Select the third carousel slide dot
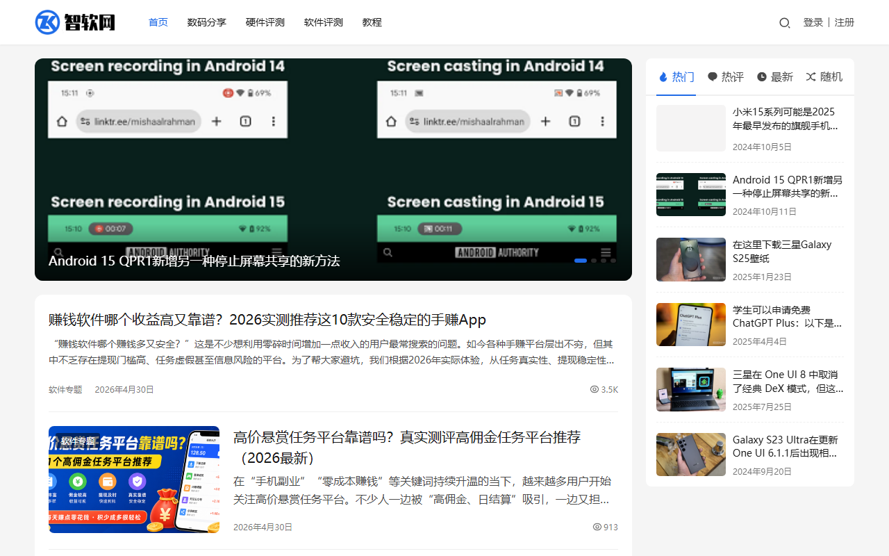Image resolution: width=889 pixels, height=556 pixels. click(604, 261)
